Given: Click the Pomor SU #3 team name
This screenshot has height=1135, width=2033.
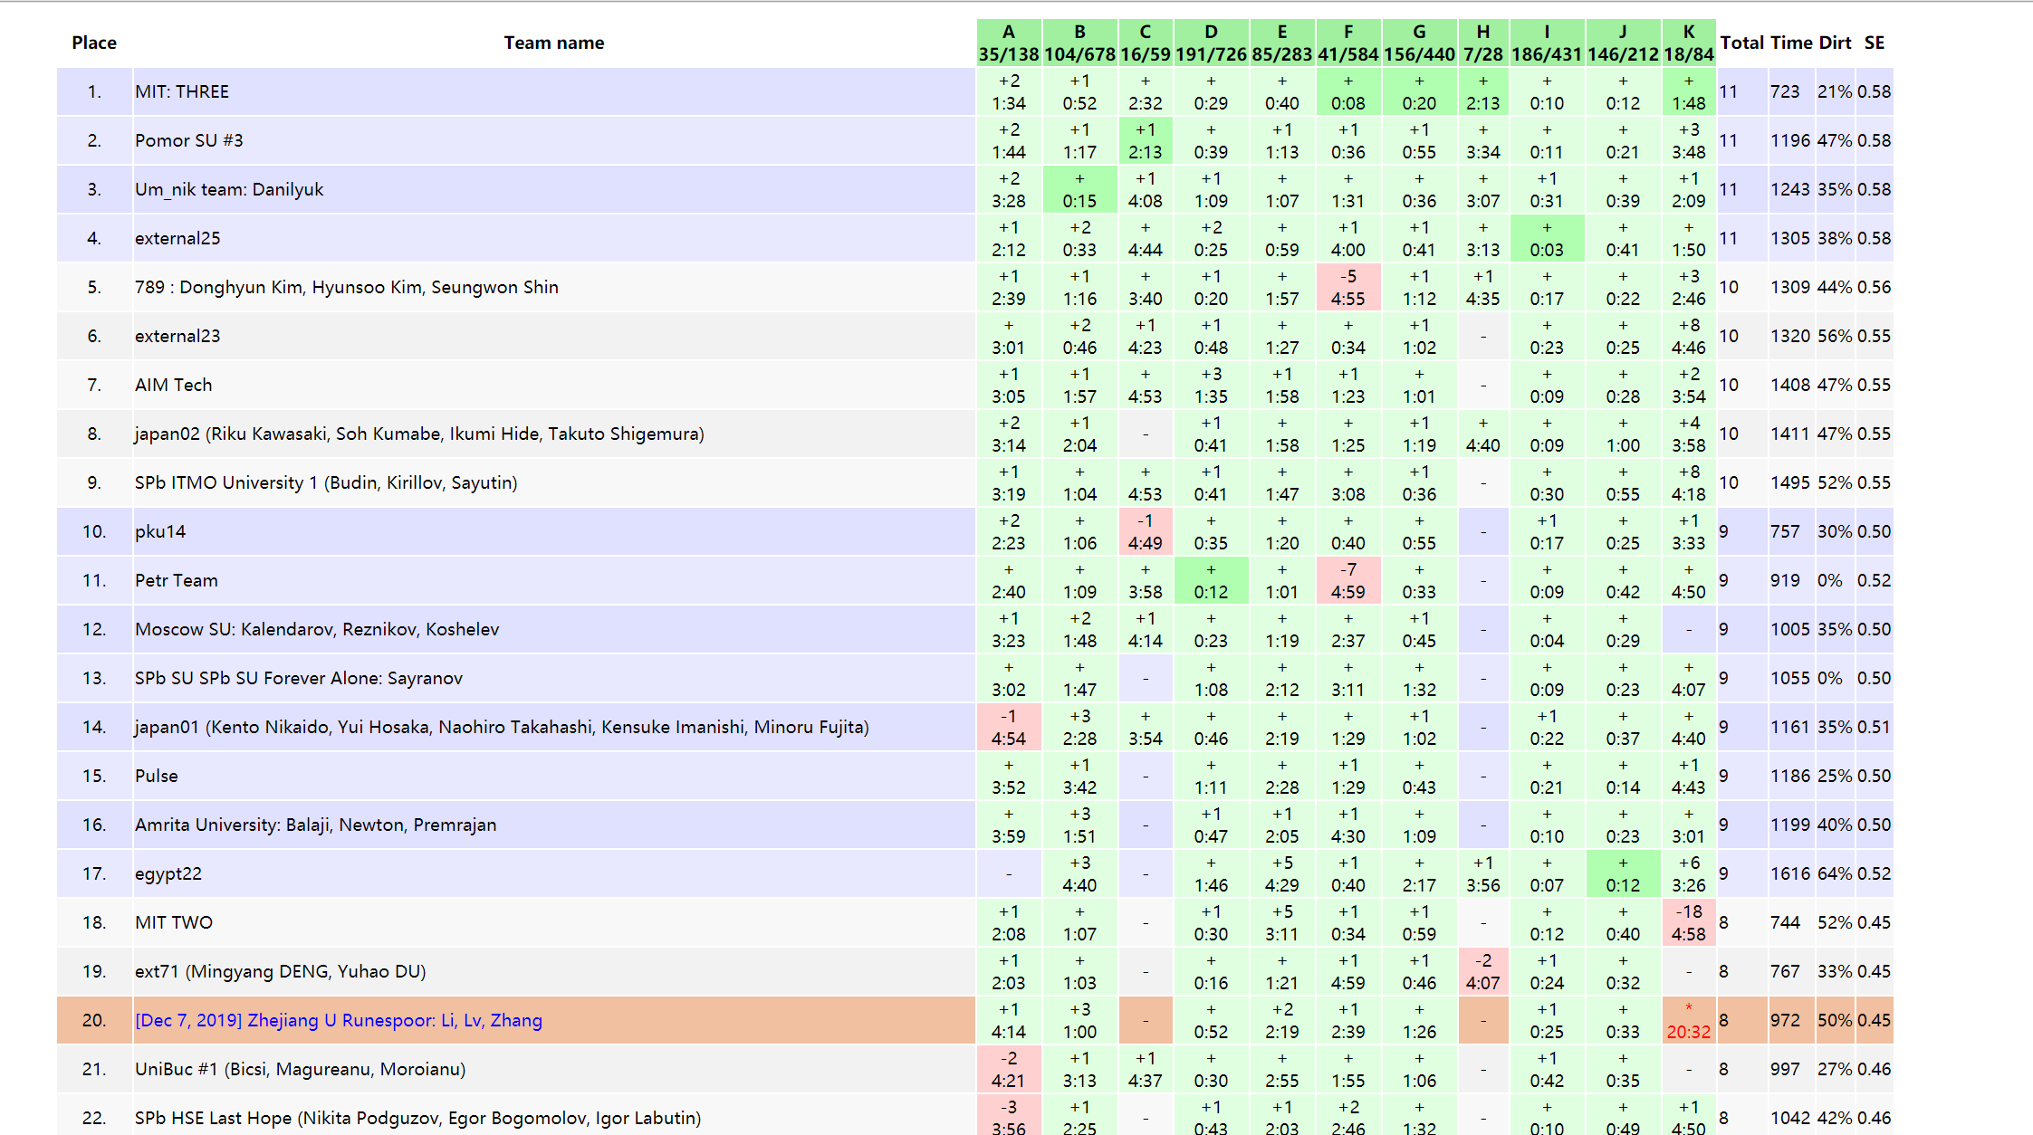Looking at the screenshot, I should click(188, 140).
